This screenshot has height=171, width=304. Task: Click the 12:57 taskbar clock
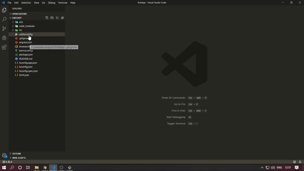tap(288, 168)
